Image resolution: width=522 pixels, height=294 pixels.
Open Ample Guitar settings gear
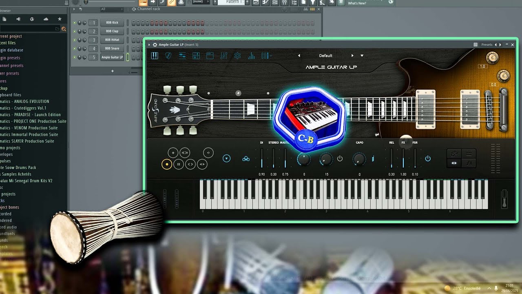[237, 56]
